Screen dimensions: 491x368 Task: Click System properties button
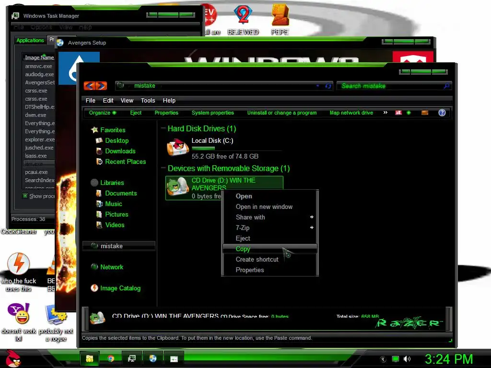coord(212,113)
